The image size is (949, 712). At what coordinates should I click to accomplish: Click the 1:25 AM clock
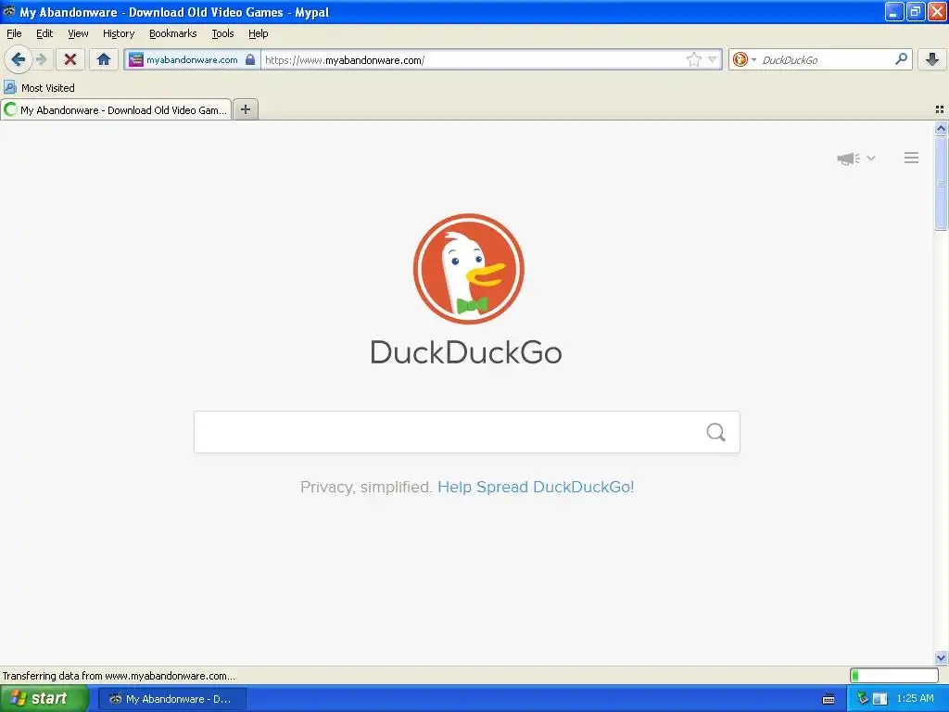(x=915, y=698)
